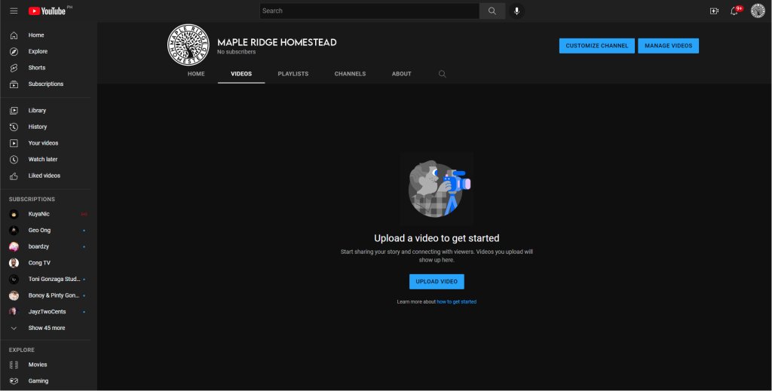The width and height of the screenshot is (772, 391).
Task: Click the Watch later label
Action: coord(43,160)
